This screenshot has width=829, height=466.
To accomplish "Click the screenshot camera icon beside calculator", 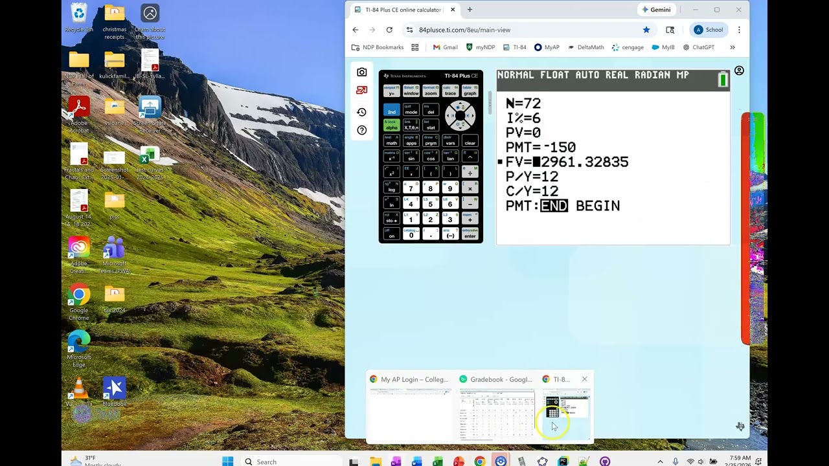I will (362, 72).
